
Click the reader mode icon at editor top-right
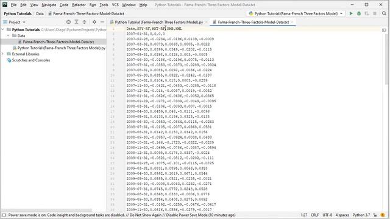click(x=384, y=30)
